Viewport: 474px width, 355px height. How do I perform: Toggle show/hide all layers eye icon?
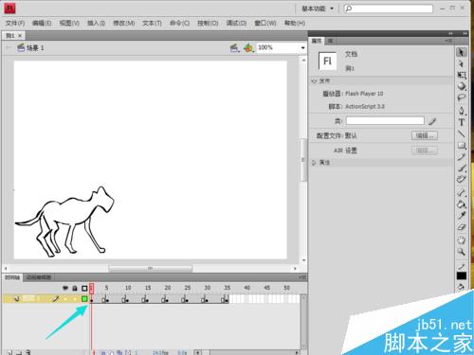65,288
